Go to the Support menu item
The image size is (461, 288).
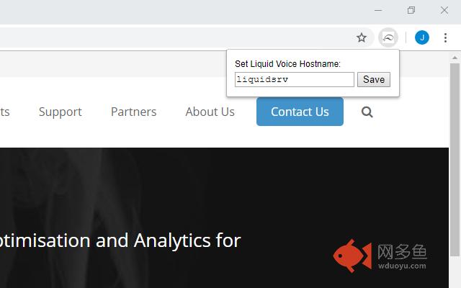[x=61, y=112]
